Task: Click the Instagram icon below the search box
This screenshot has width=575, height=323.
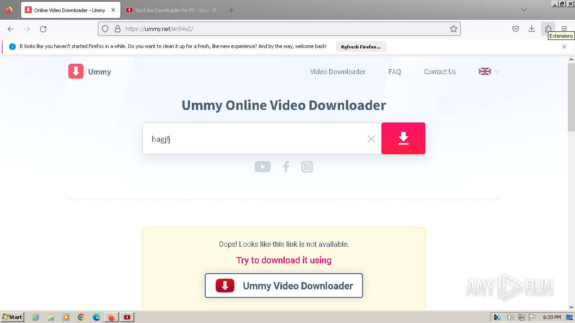Action: coord(307,167)
